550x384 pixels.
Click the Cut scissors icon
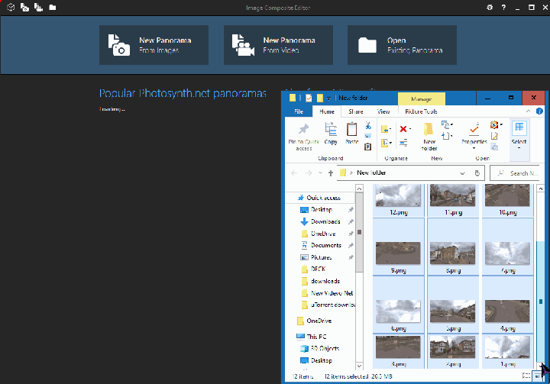coord(368,125)
